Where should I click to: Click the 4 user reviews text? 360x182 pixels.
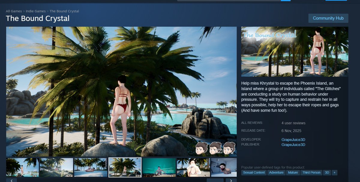(x=293, y=123)
